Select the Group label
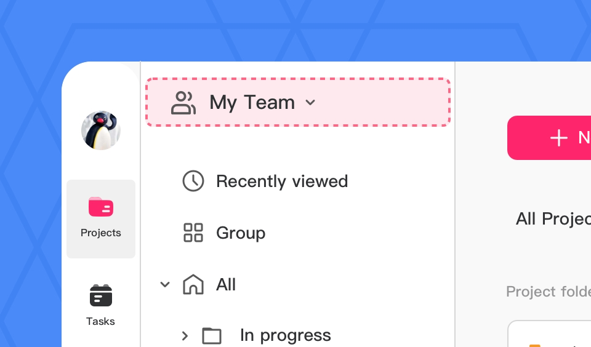 [x=241, y=233]
